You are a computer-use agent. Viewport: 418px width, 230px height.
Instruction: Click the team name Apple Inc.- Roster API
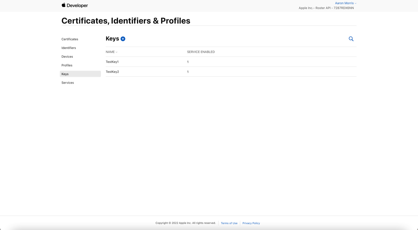point(326,8)
